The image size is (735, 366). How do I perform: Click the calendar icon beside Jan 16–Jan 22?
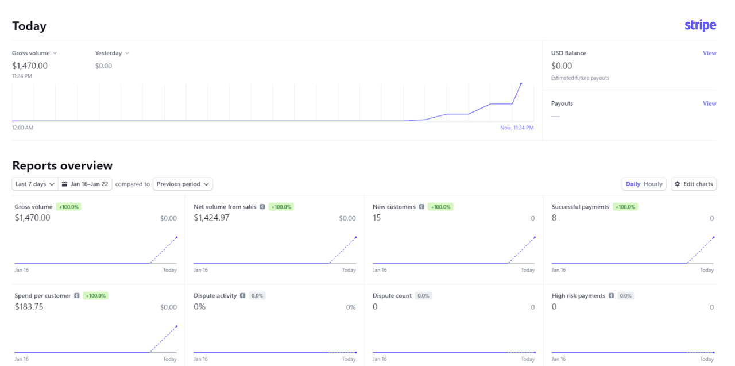(65, 184)
